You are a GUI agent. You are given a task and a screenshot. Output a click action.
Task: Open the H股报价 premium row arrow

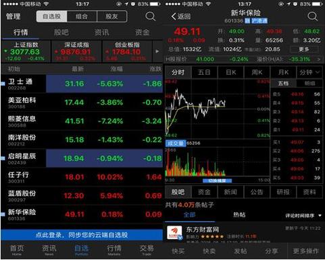pos(318,59)
